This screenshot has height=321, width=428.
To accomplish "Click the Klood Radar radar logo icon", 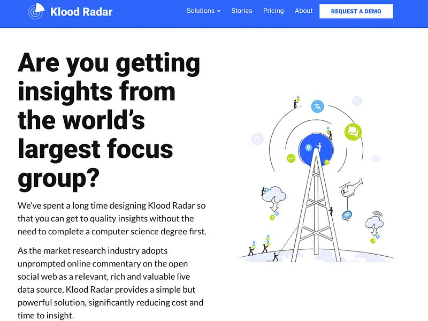I will click(36, 11).
